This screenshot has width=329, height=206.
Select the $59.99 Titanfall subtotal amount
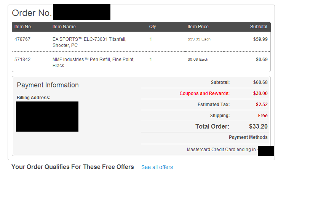click(260, 39)
